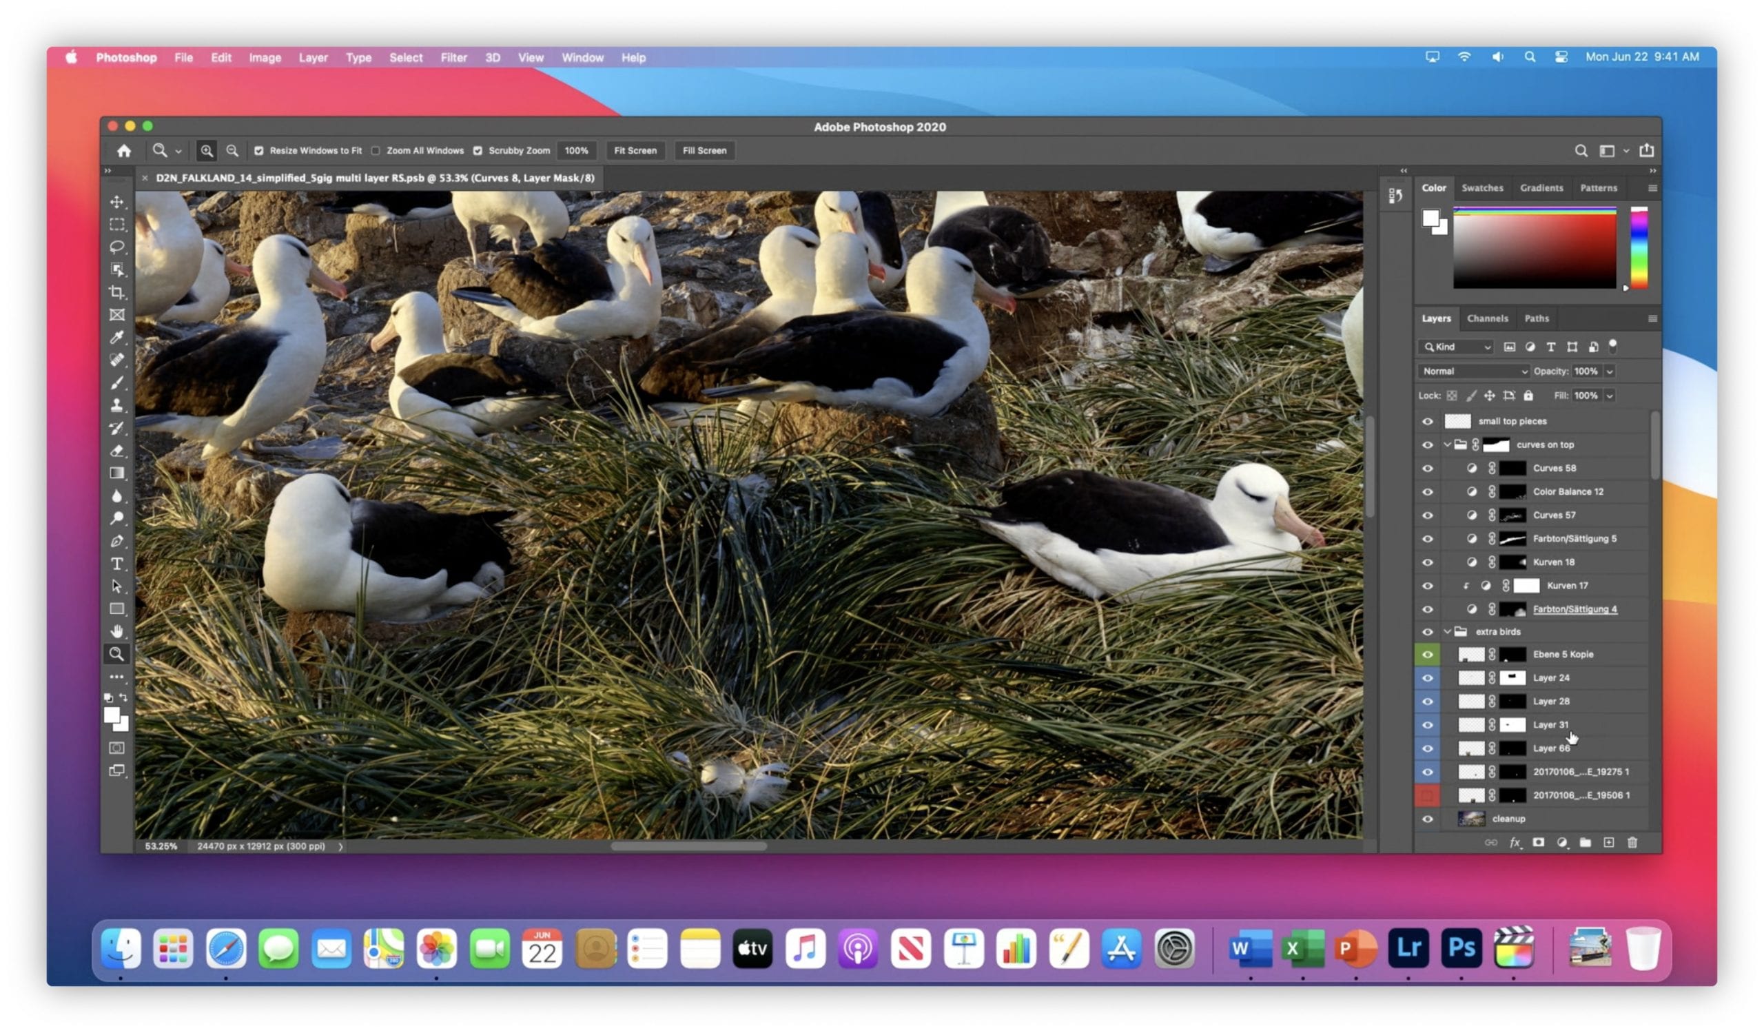Enable Zoom All Windows checkbox
The height and width of the screenshot is (1033, 1764).
pyautogui.click(x=376, y=150)
